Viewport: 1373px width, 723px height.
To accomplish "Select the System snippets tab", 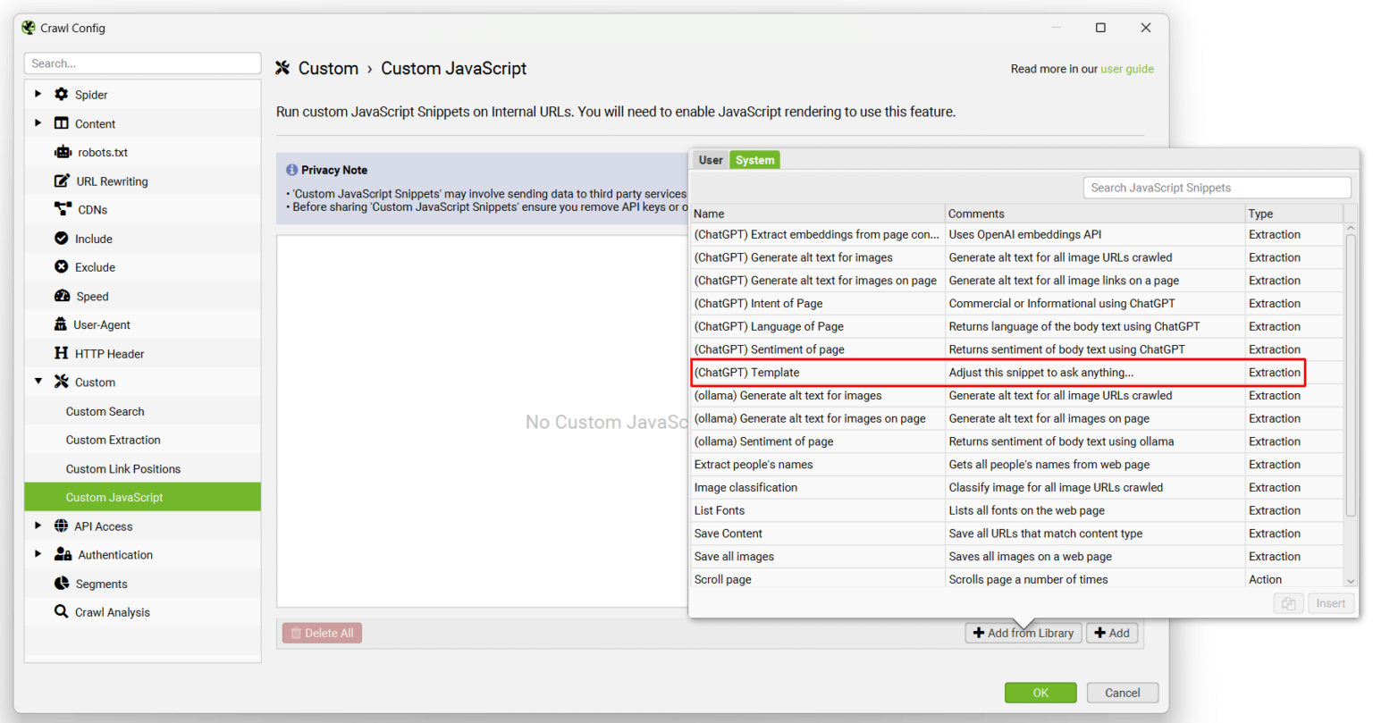I will (754, 160).
